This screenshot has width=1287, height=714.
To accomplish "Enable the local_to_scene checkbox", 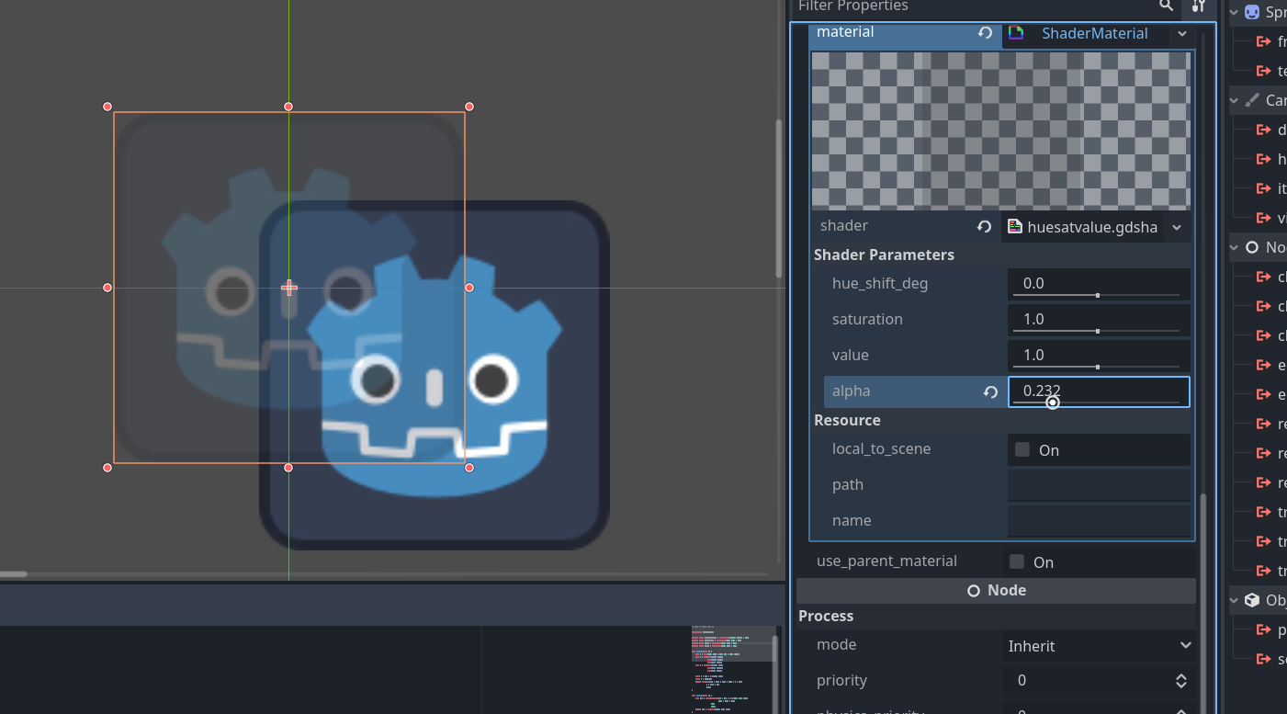I will click(1022, 449).
